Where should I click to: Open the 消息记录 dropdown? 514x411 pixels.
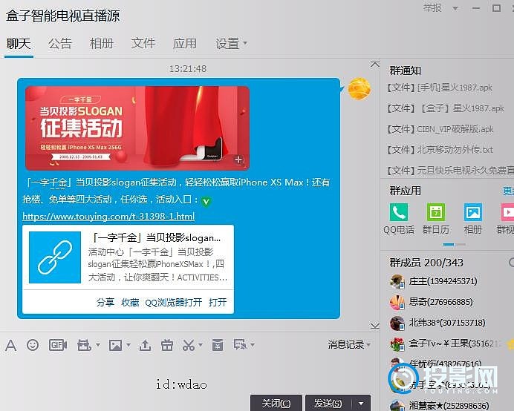click(x=349, y=344)
